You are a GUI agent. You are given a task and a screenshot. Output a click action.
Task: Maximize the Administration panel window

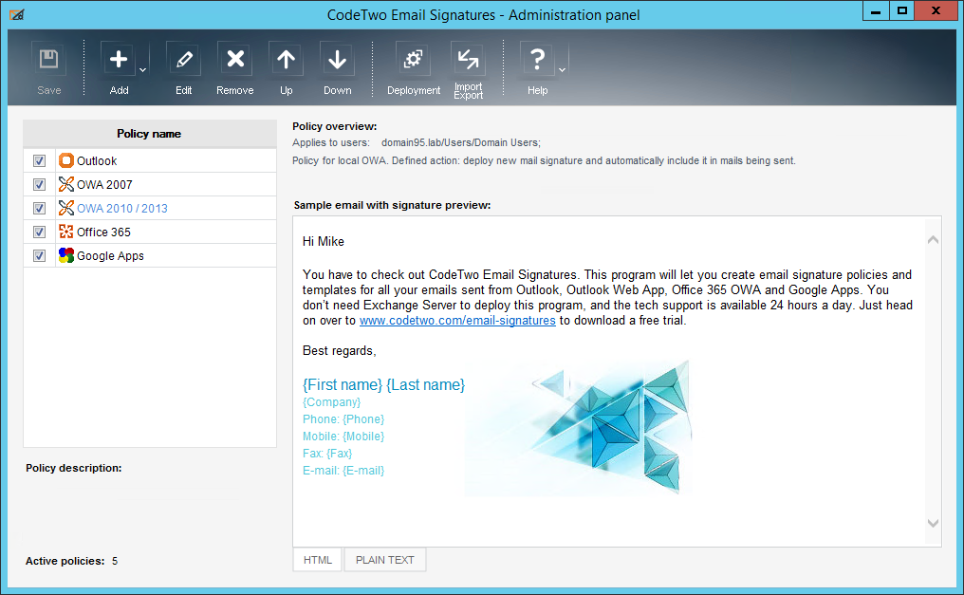point(901,11)
